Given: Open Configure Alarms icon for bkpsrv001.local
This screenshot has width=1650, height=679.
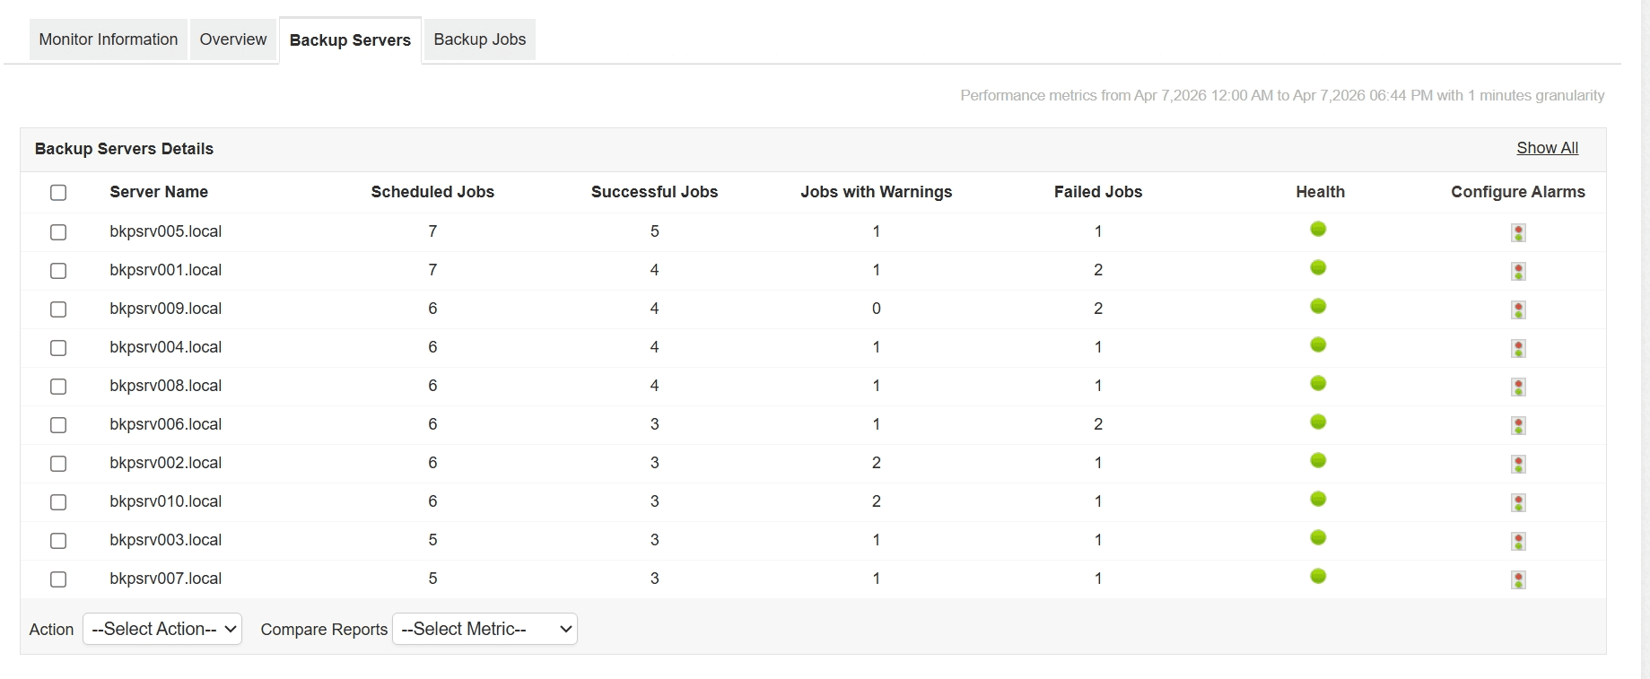Looking at the screenshot, I should point(1518,272).
